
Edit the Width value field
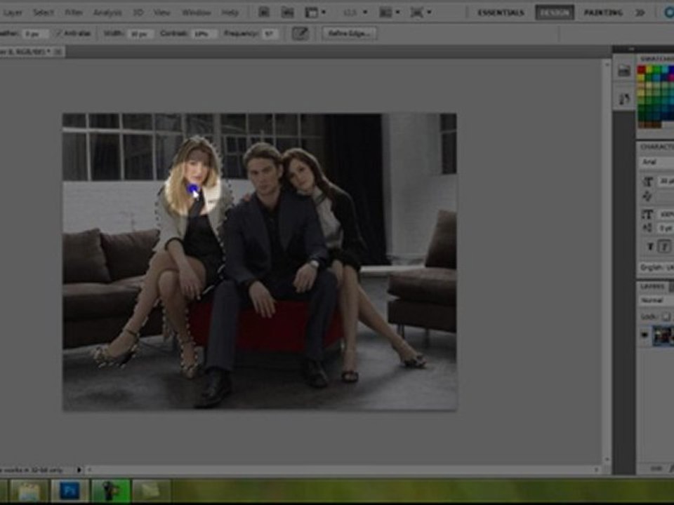(x=140, y=34)
